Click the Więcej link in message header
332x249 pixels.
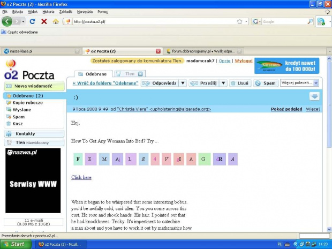(x=313, y=109)
